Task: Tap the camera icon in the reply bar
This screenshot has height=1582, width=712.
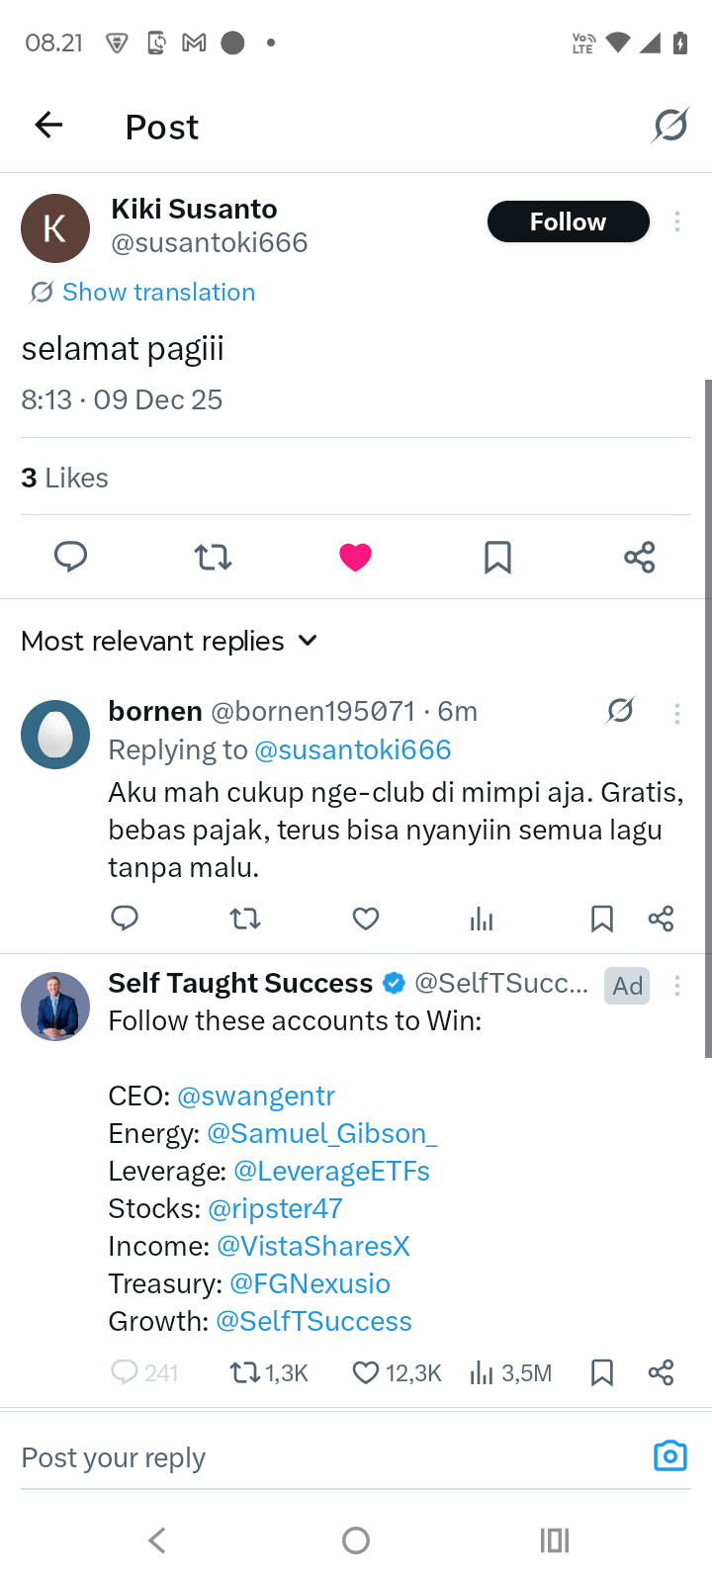Action: point(669,1456)
